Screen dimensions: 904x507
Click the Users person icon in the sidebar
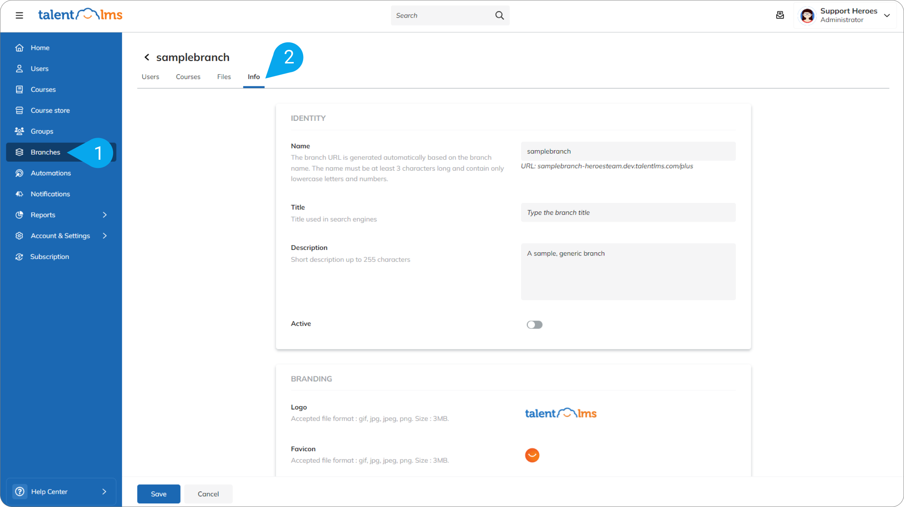19,69
